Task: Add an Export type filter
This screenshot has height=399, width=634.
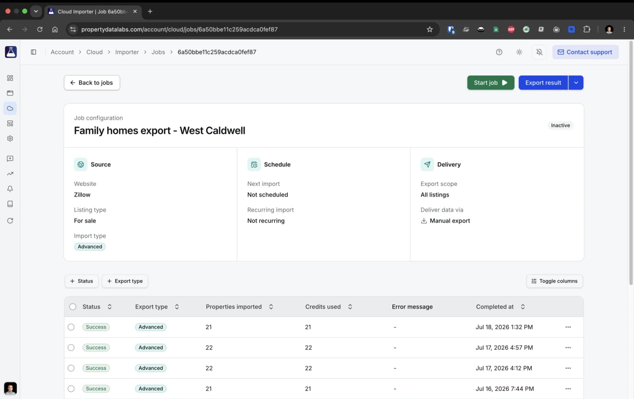Action: point(125,281)
